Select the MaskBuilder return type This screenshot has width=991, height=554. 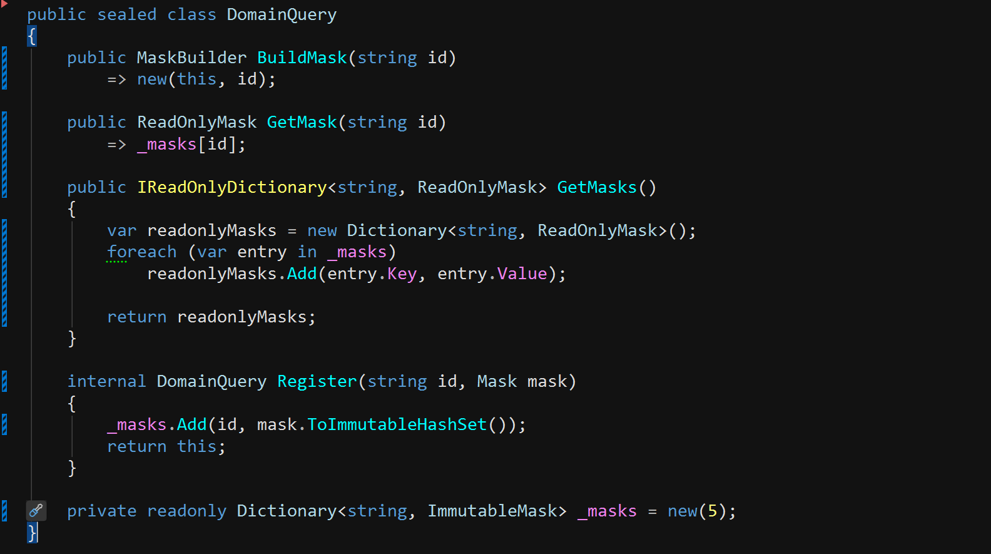click(191, 58)
